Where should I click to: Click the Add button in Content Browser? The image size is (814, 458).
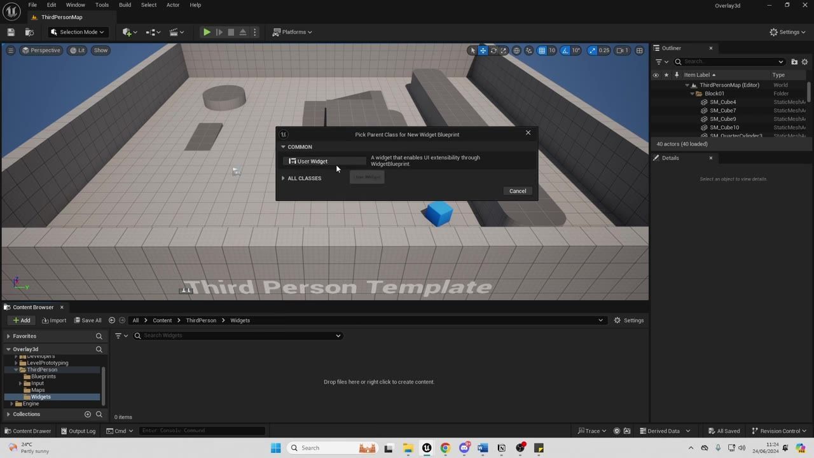[22, 321]
